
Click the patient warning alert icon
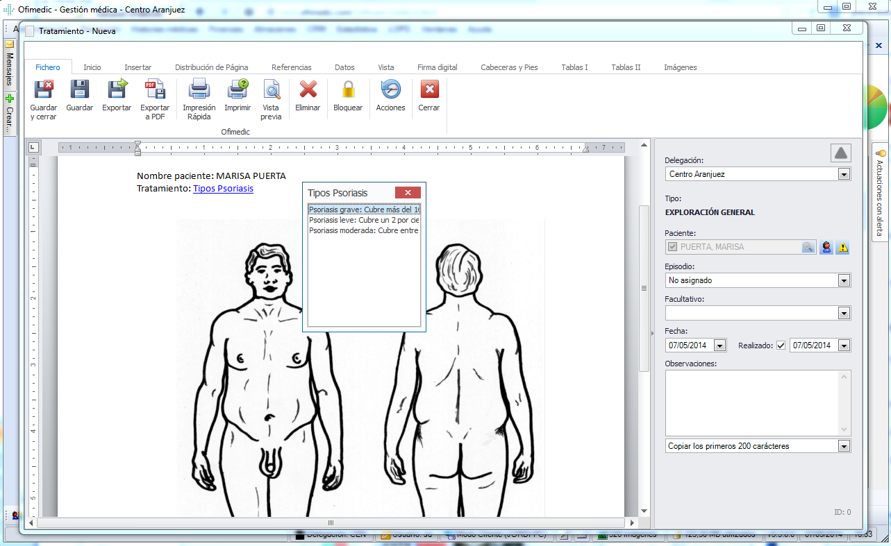pos(842,247)
